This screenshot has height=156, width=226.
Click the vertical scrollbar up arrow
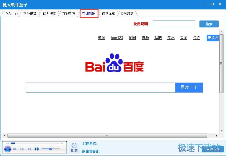click(221, 32)
